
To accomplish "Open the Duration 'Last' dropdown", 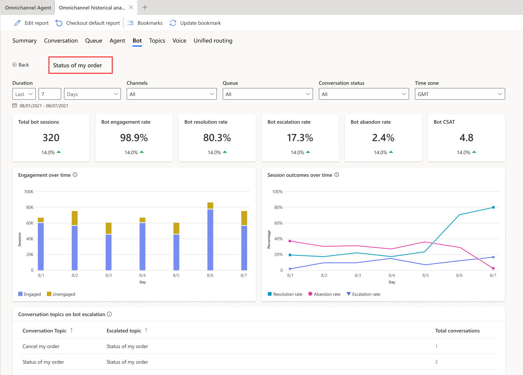I will (24, 94).
